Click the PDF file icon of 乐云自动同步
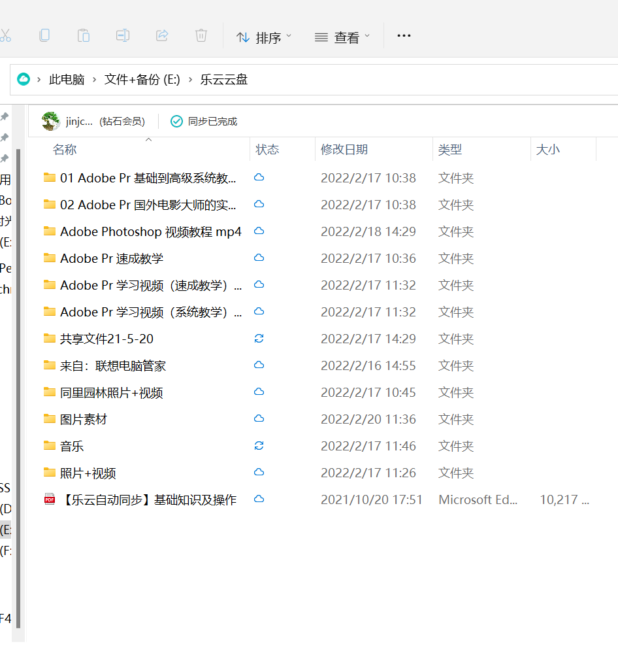618x659 pixels. click(50, 499)
